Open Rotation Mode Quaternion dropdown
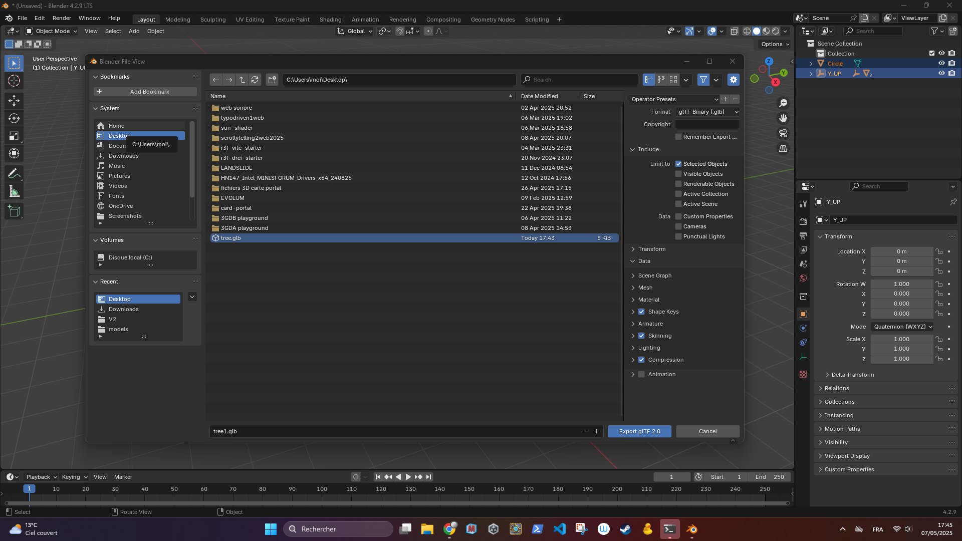Screen dimensions: 962x541 click(x=902, y=327)
